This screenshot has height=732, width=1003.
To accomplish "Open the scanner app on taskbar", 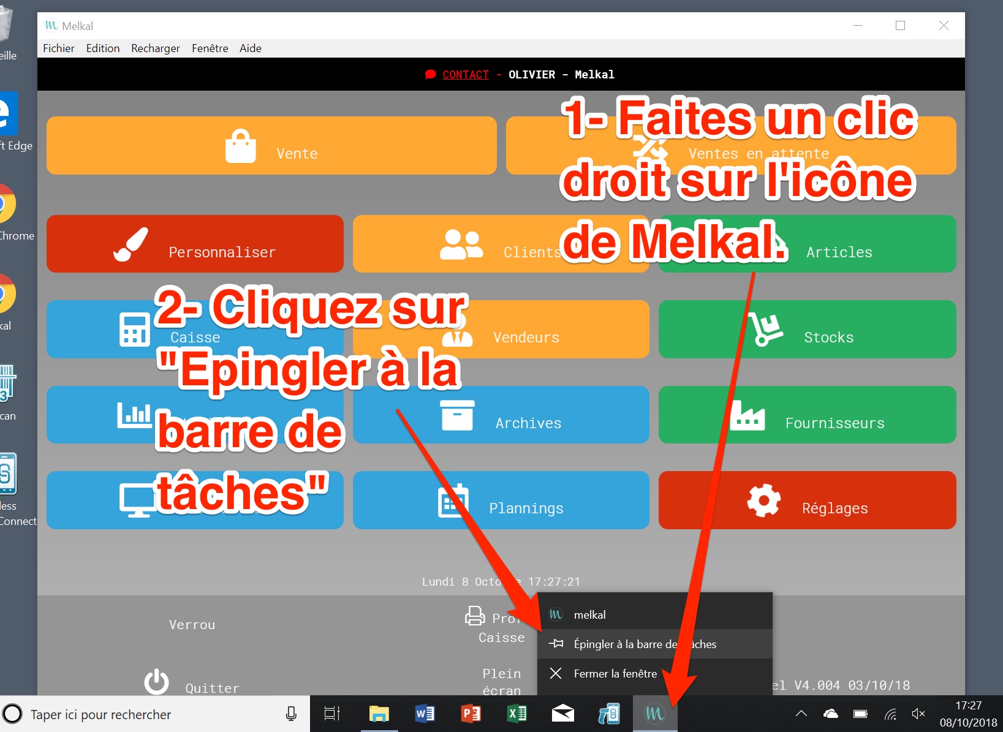I will [609, 714].
